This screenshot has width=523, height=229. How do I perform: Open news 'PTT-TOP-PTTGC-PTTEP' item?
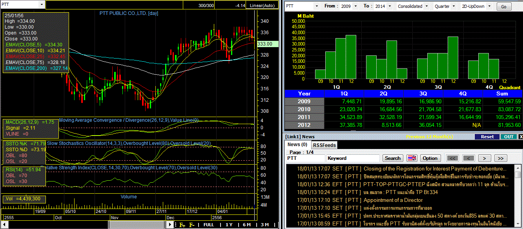[435, 184]
